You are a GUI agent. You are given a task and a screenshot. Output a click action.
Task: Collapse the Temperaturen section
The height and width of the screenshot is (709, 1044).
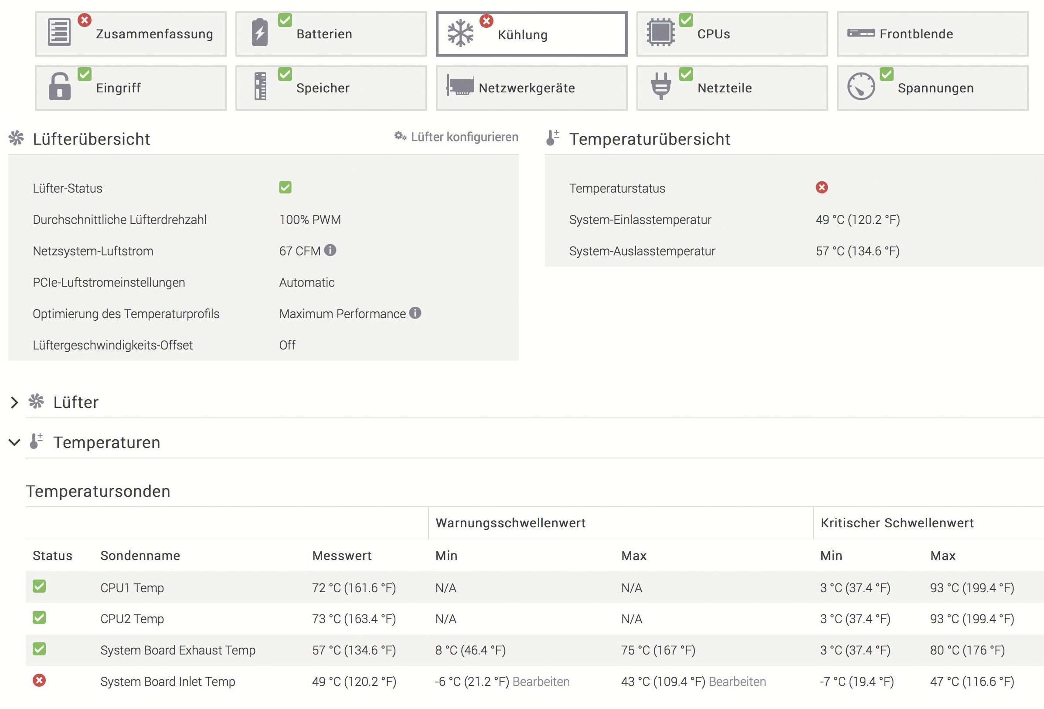(x=14, y=442)
